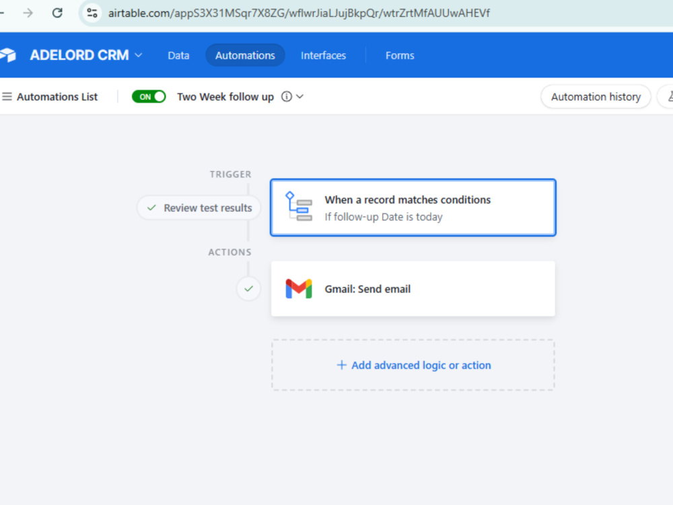The height and width of the screenshot is (505, 673).
Task: Click the action success checkmark circle
Action: [x=248, y=289]
